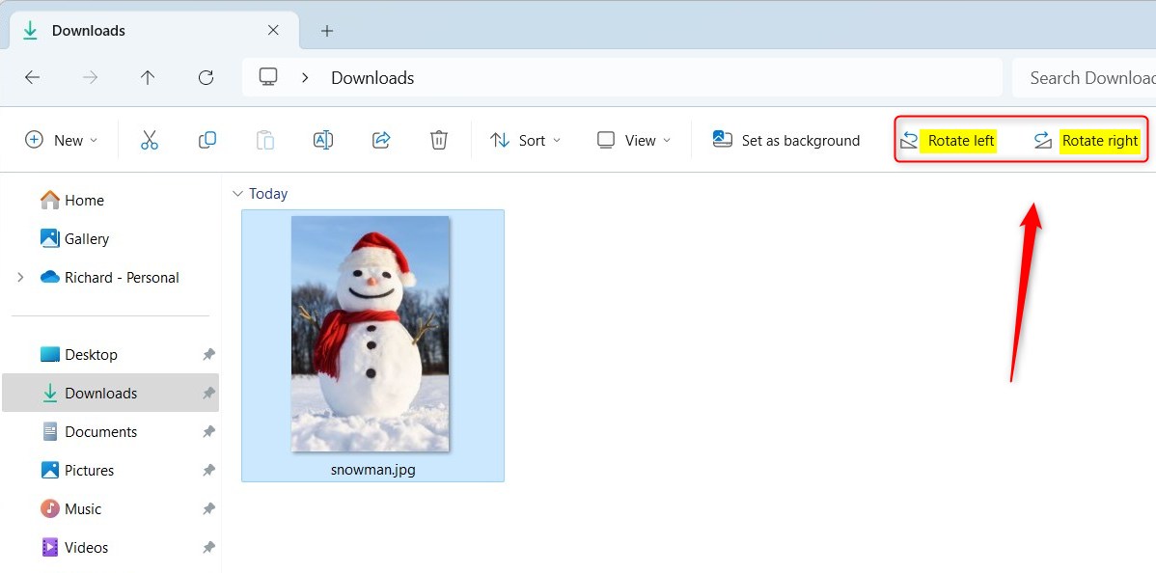This screenshot has width=1156, height=573.
Task: Rotate the image left
Action: 950,140
